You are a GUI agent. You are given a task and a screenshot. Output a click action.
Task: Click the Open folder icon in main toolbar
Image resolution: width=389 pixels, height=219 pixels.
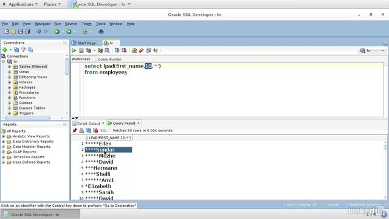(13, 32)
